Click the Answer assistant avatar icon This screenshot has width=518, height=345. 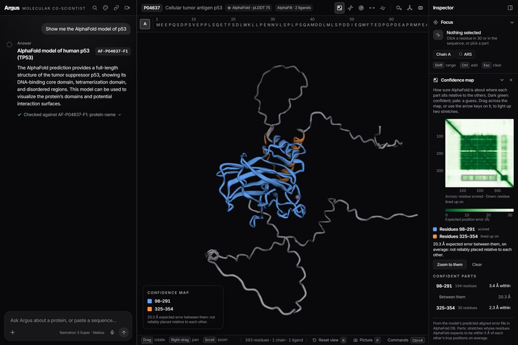click(9, 44)
